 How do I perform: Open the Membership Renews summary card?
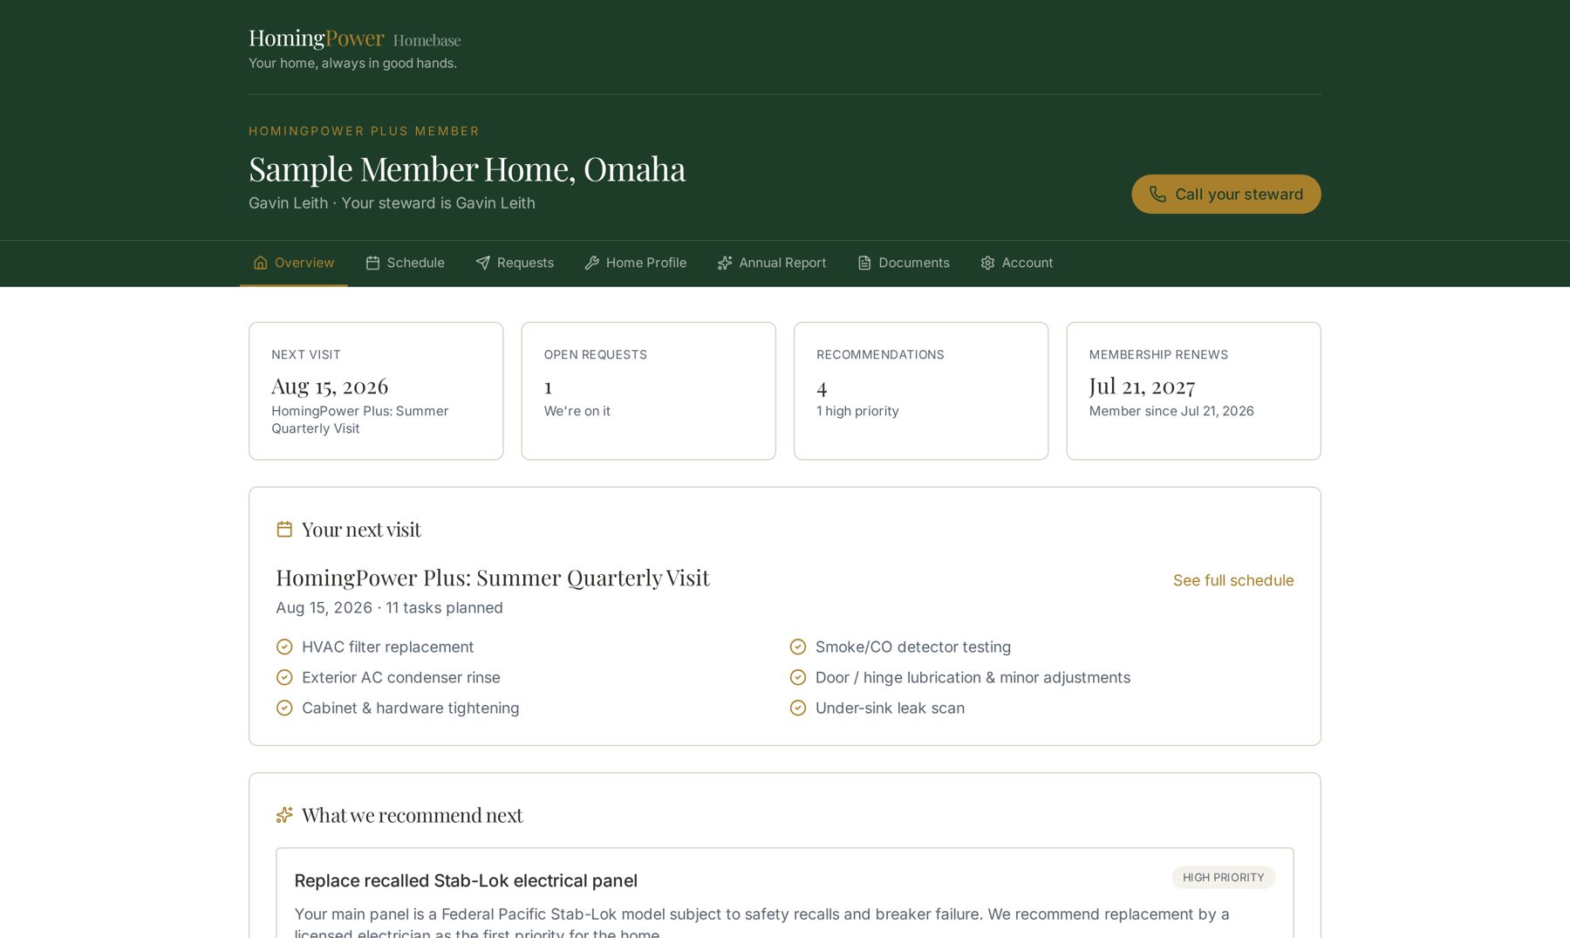pos(1193,391)
